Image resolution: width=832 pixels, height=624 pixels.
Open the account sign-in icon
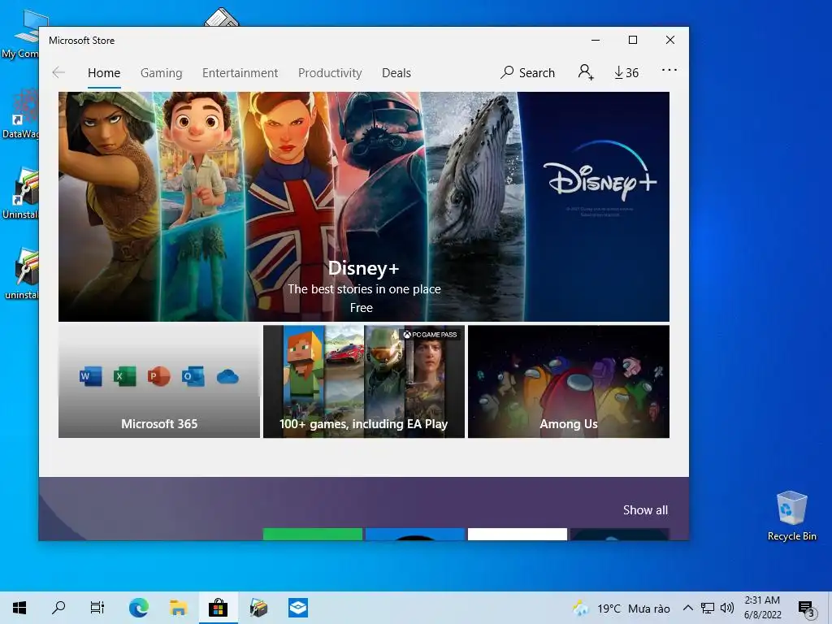tap(585, 72)
